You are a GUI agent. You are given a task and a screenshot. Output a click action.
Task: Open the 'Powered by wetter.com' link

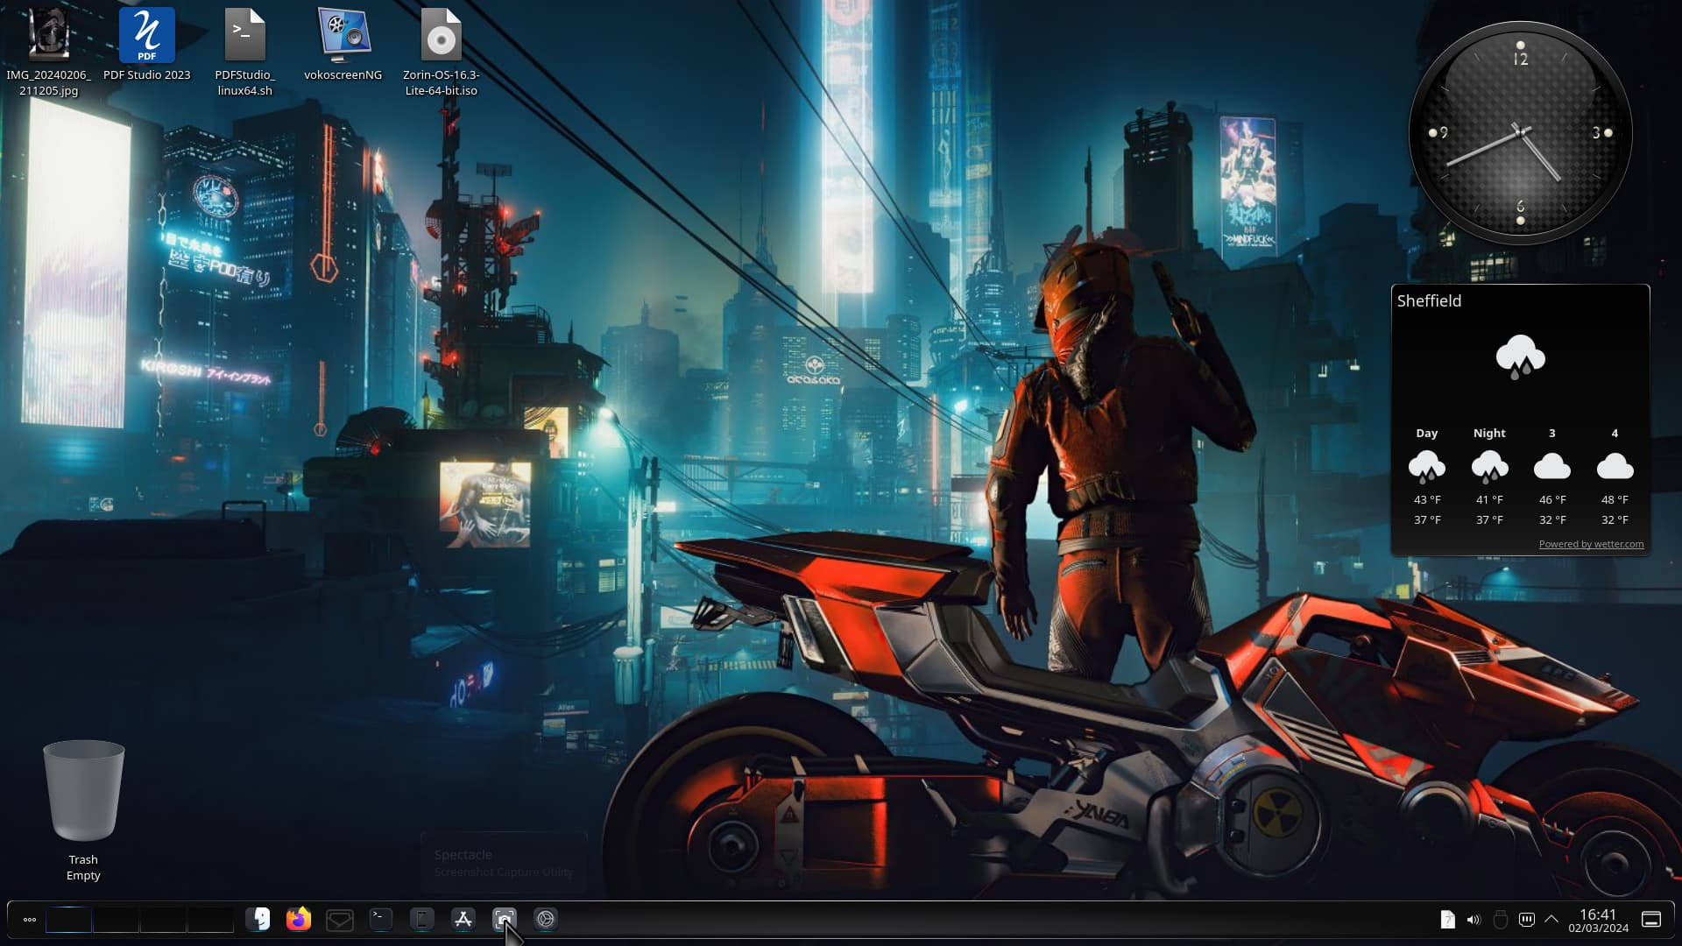pos(1591,544)
